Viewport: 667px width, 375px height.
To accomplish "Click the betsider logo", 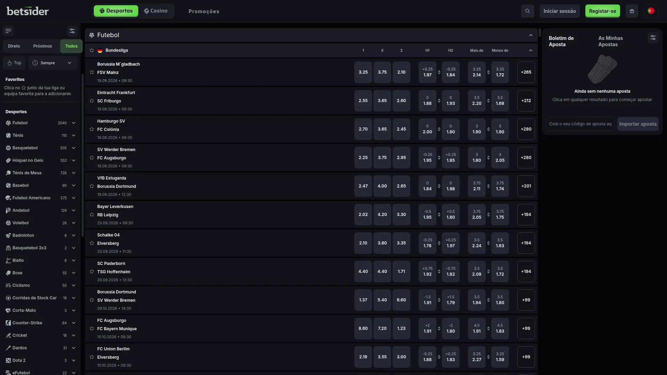I will click(28, 11).
